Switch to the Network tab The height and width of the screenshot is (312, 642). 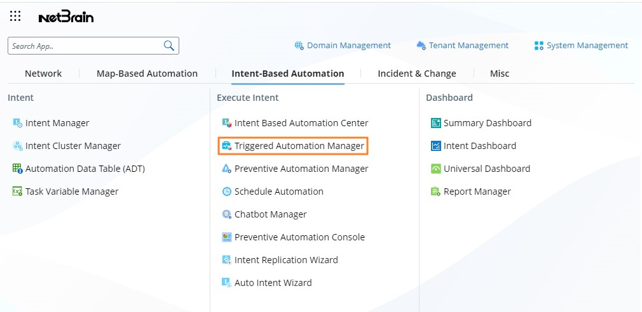click(43, 74)
